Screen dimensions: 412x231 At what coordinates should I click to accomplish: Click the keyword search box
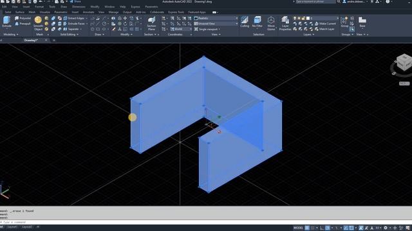(315, 1)
